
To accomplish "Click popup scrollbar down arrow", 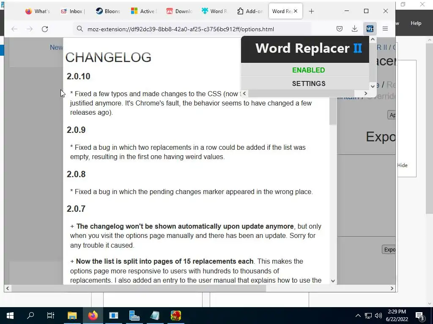I will pos(373,86).
